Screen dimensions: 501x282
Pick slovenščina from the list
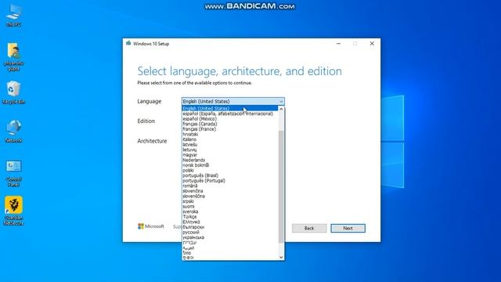pyautogui.click(x=230, y=196)
